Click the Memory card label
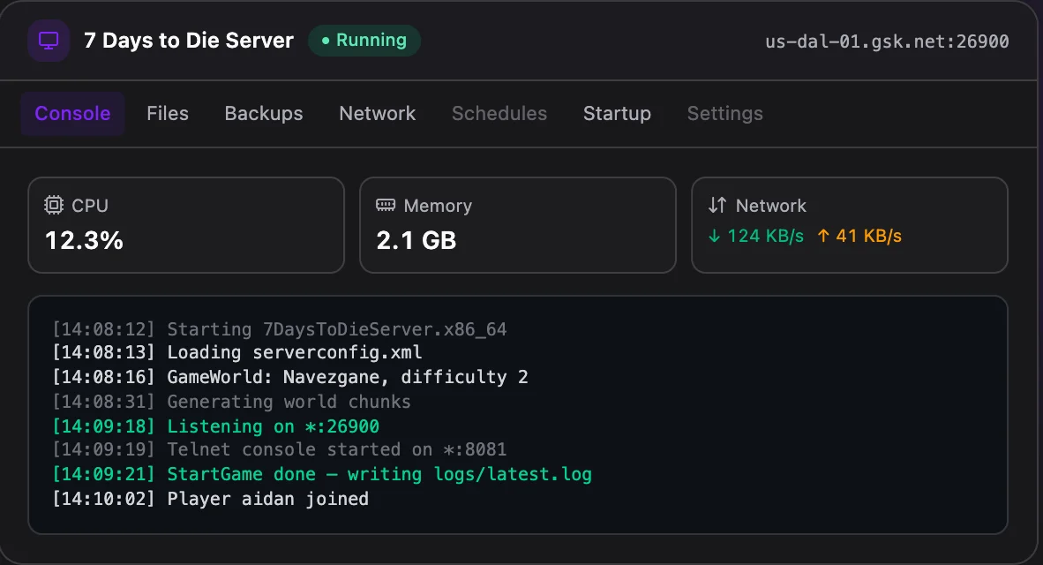The image size is (1043, 565). 438,206
